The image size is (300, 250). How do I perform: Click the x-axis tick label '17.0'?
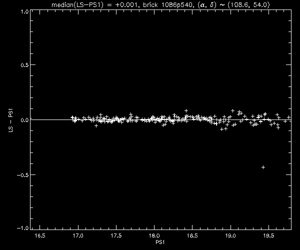click(78, 235)
